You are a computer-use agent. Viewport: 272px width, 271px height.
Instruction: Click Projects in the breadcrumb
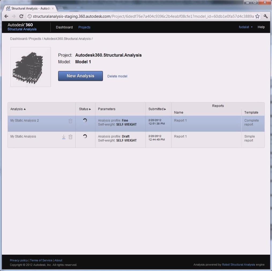[x=35, y=39]
